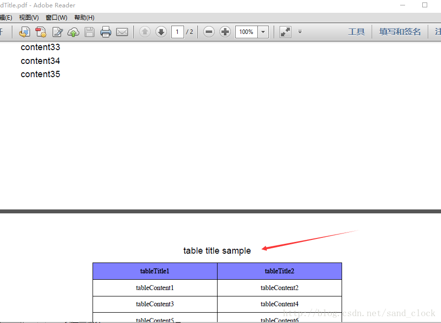The width and height of the screenshot is (441, 323).
Task: Open the 工具 tools pane
Action: point(356,32)
